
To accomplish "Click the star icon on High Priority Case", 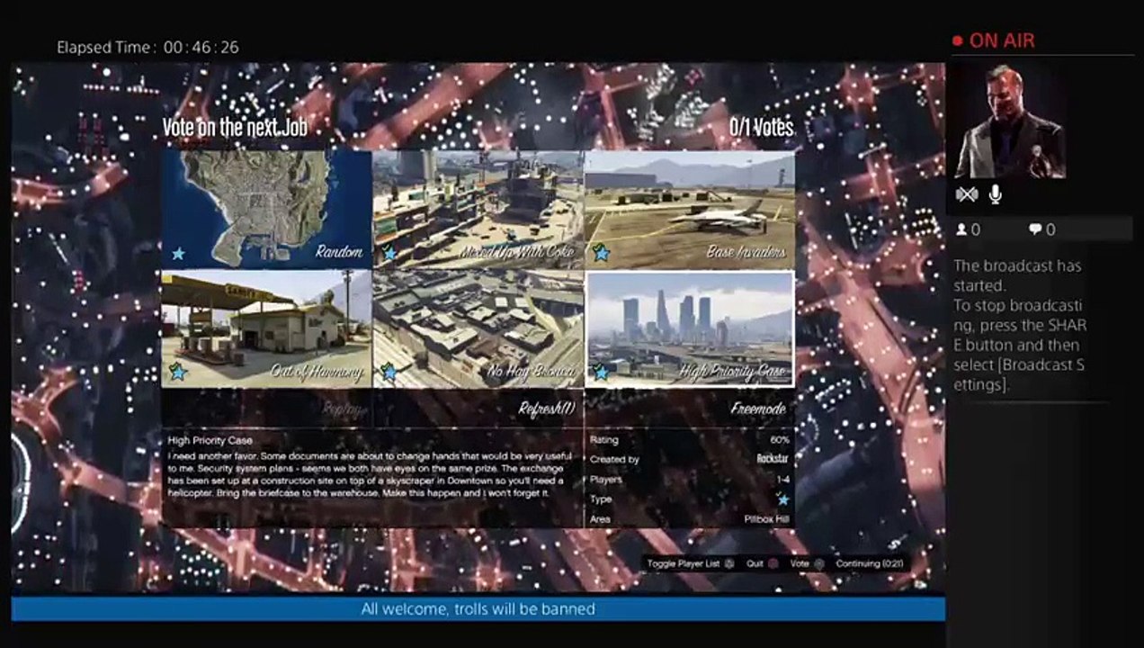I will click(601, 372).
